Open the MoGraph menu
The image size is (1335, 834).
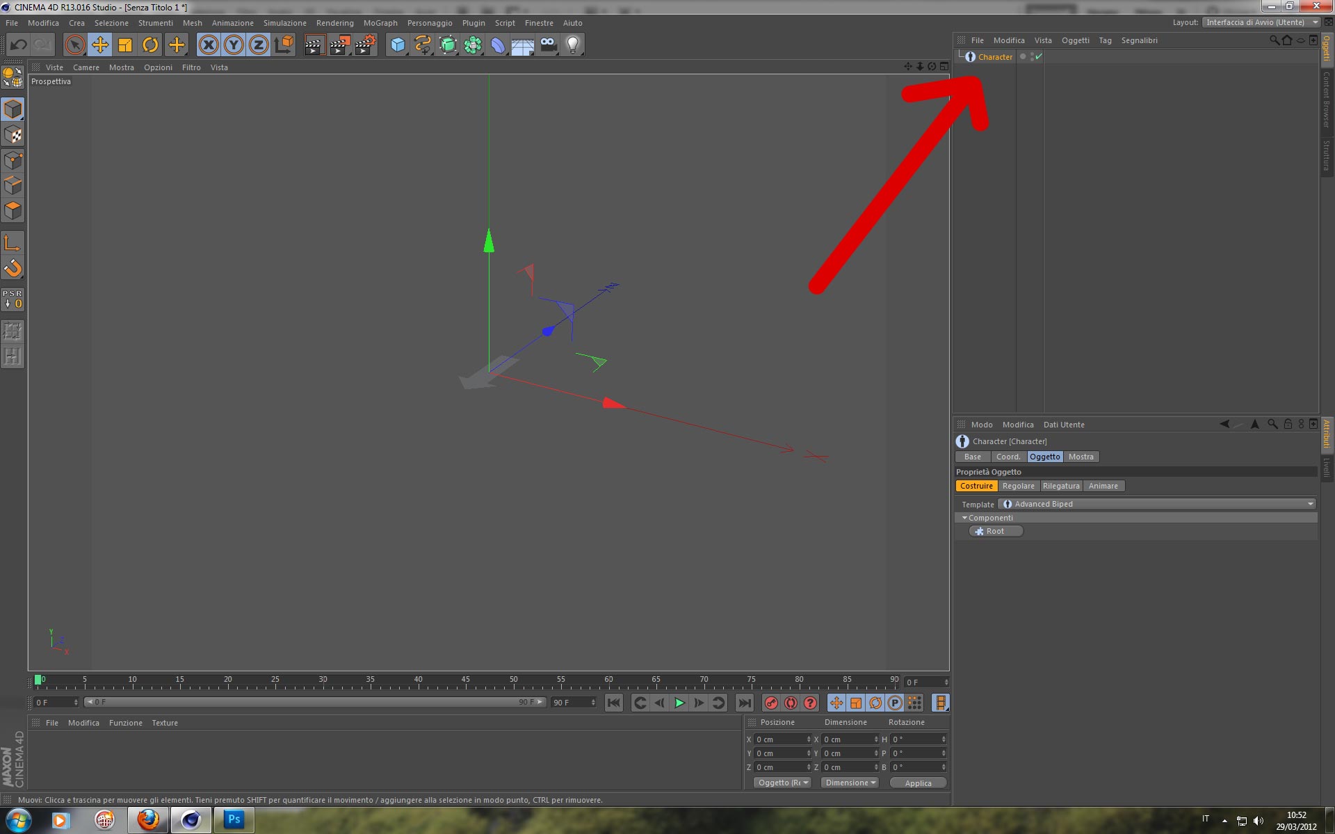point(380,23)
